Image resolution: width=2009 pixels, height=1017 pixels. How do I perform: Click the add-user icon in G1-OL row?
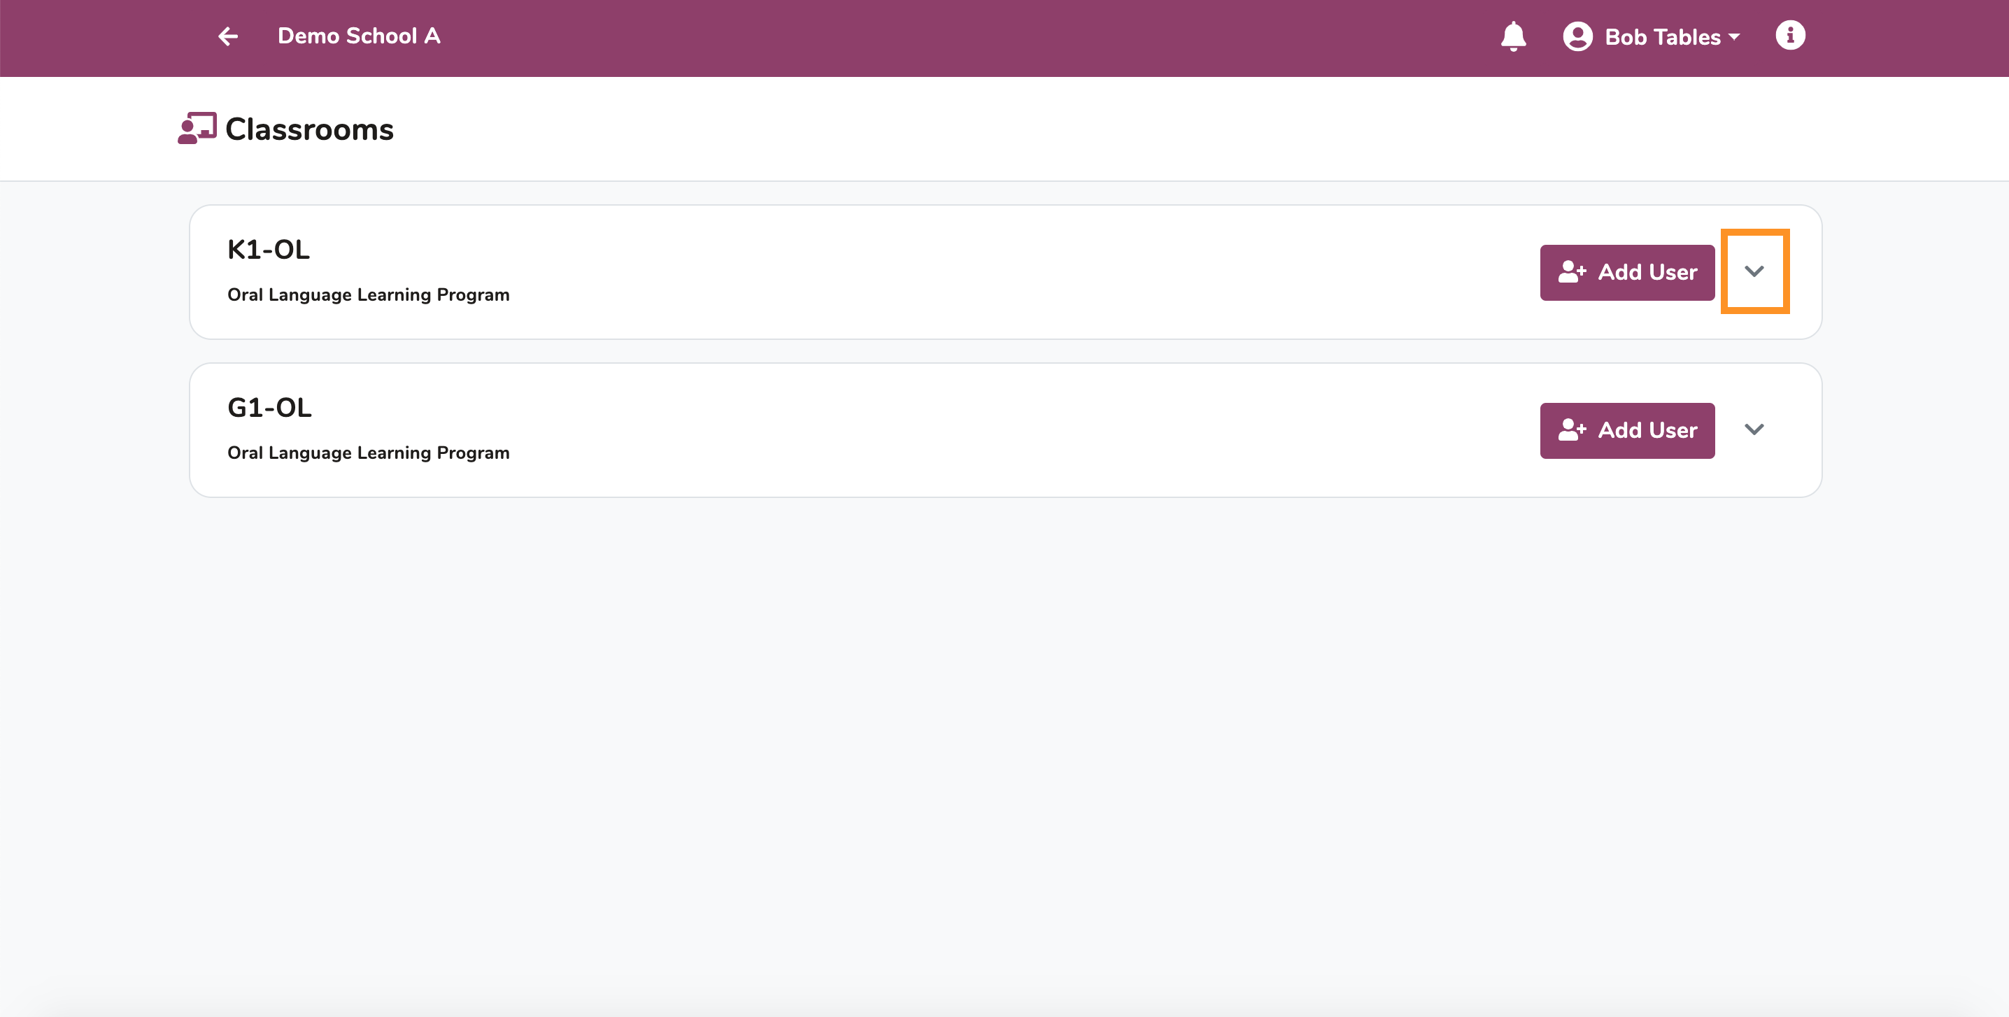(x=1572, y=429)
